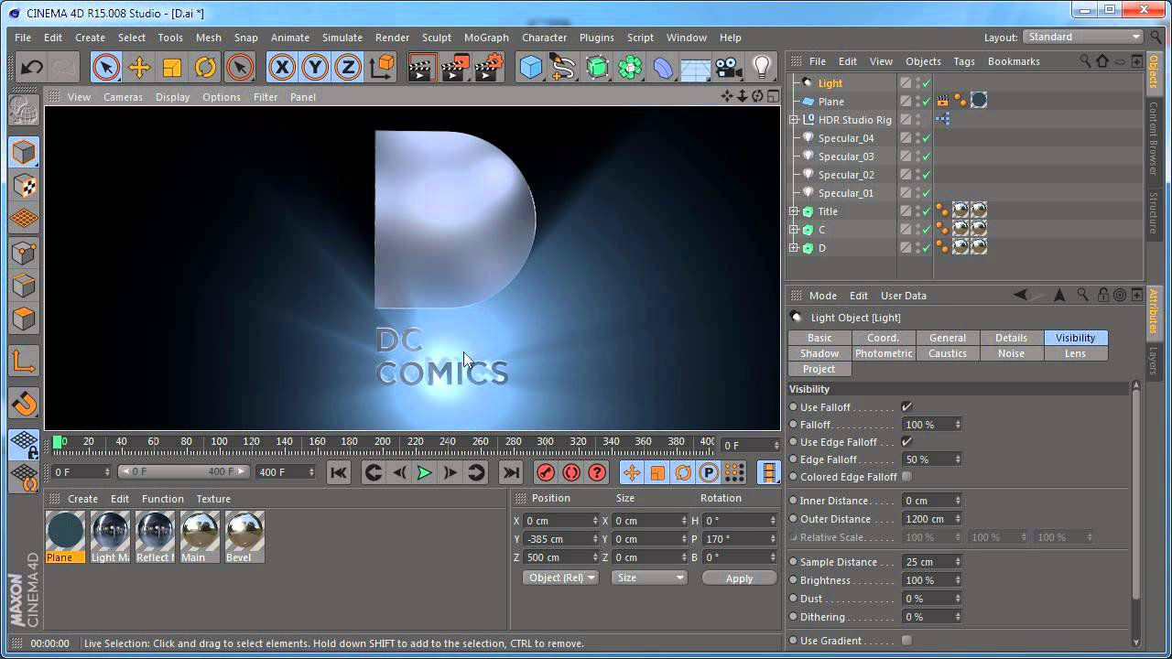The image size is (1172, 659).
Task: Select the Move tool in top toolbar
Action: [139, 68]
